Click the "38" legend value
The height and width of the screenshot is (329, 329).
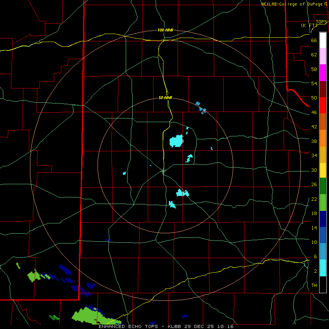tap(314, 141)
